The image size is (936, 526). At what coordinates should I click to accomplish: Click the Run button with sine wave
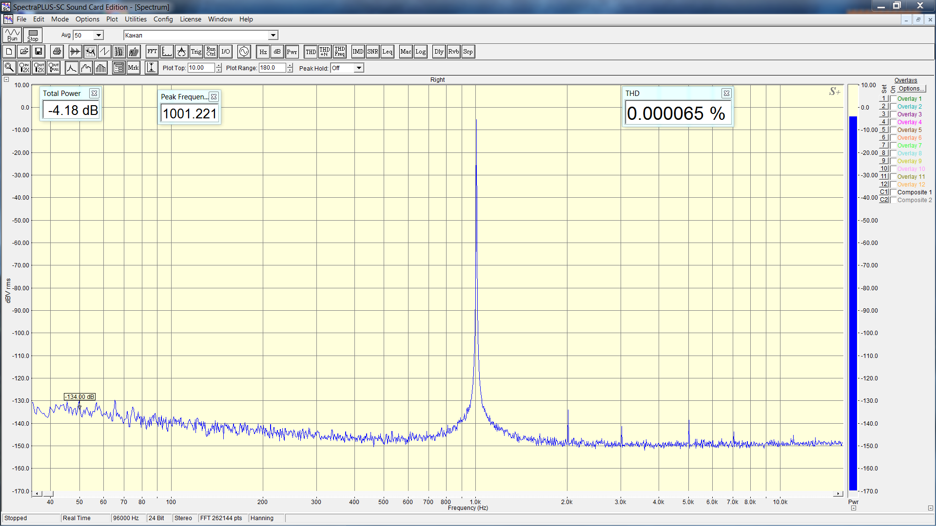[x=12, y=35]
